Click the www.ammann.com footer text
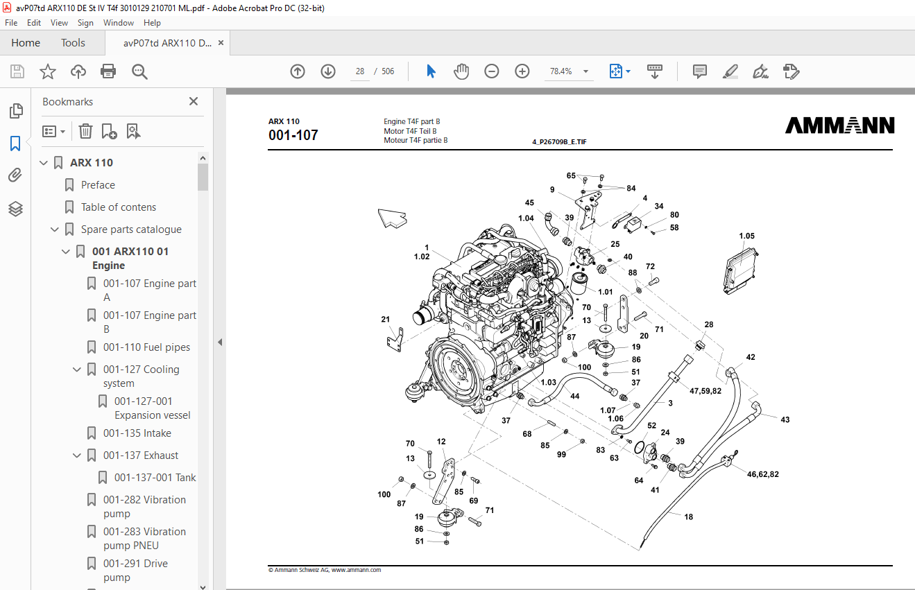This screenshot has height=590, width=915. pos(356,570)
